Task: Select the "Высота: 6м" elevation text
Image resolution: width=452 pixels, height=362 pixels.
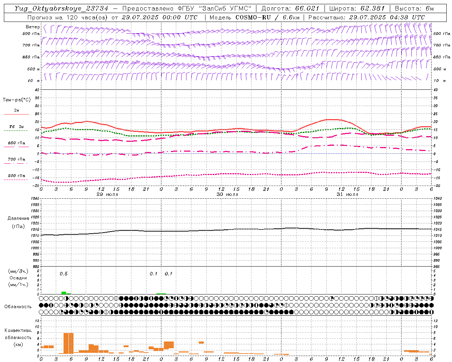Action: (x=414, y=8)
